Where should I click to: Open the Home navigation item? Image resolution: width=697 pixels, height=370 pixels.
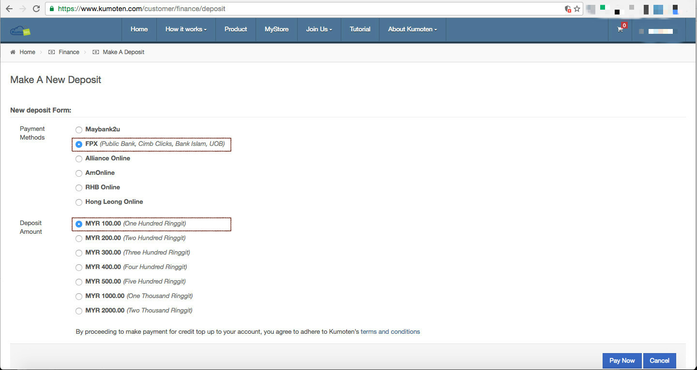click(x=139, y=29)
